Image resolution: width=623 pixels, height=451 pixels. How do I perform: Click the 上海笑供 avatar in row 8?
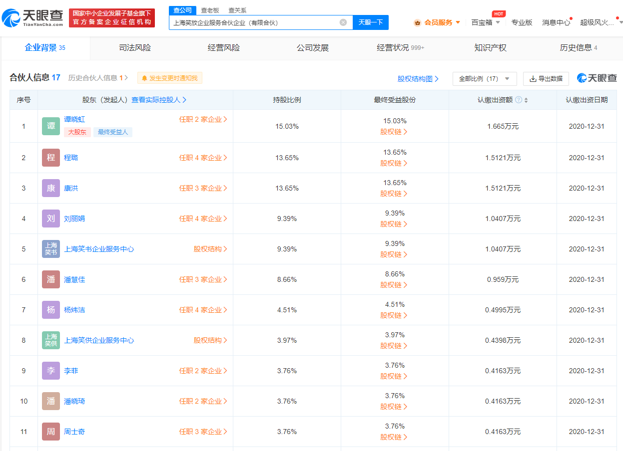pos(51,340)
